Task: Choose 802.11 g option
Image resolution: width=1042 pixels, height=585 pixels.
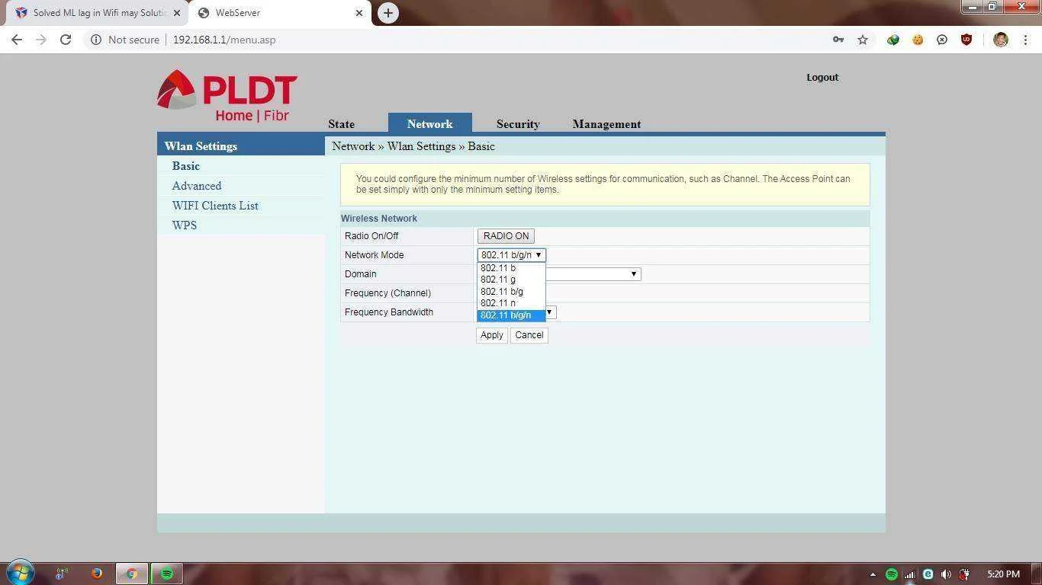Action: [x=511, y=280]
